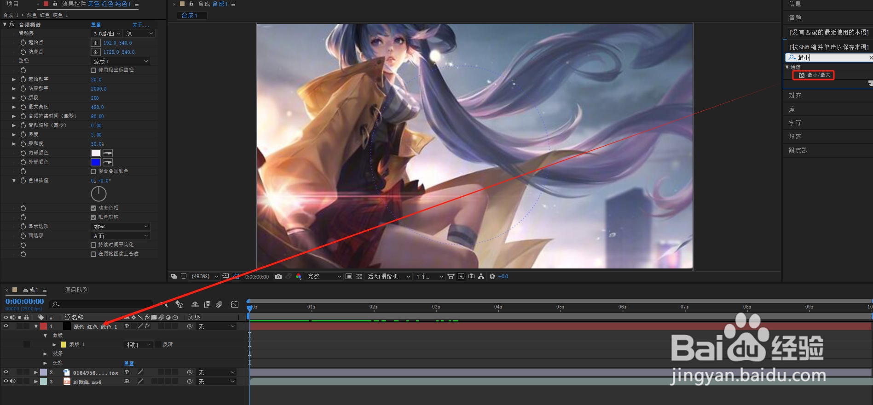Open 路径 dropdown showing 蒙版 1

[121, 61]
